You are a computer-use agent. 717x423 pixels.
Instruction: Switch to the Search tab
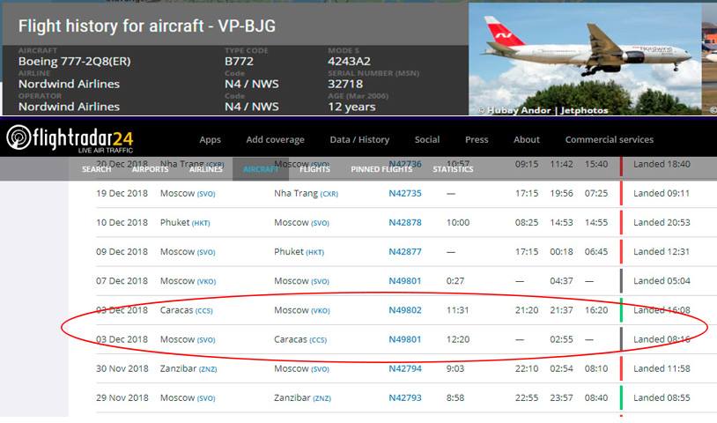pyautogui.click(x=96, y=169)
